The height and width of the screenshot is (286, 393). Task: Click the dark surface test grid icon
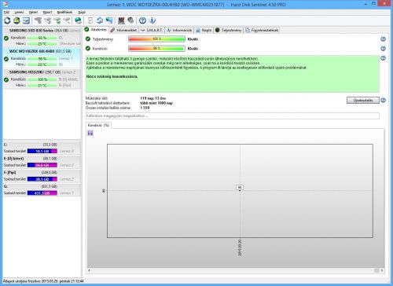[121, 20]
